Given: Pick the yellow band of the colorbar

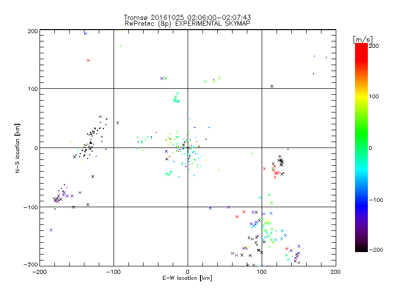Looking at the screenshot, I should 361,97.
